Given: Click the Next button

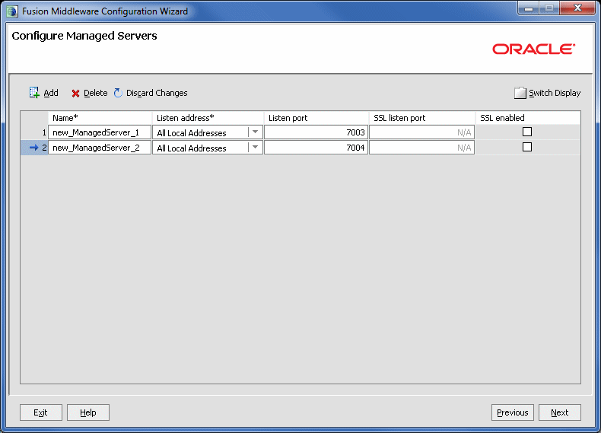Looking at the screenshot, I should [560, 412].
